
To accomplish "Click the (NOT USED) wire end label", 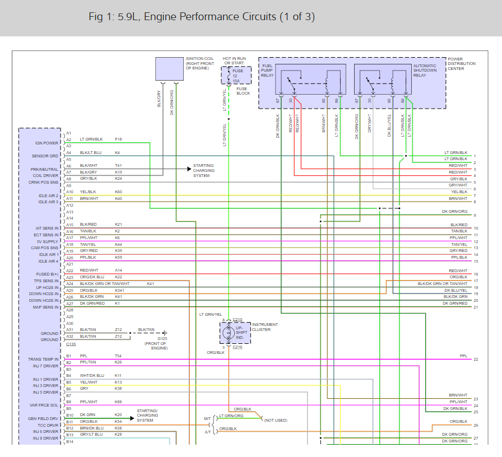I will 276,419.
